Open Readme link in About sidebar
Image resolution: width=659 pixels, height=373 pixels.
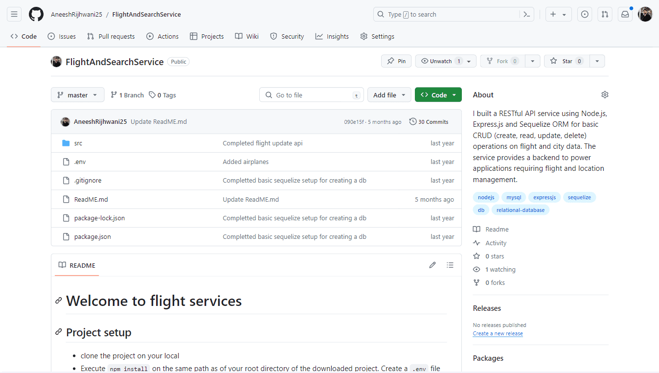tap(491, 229)
